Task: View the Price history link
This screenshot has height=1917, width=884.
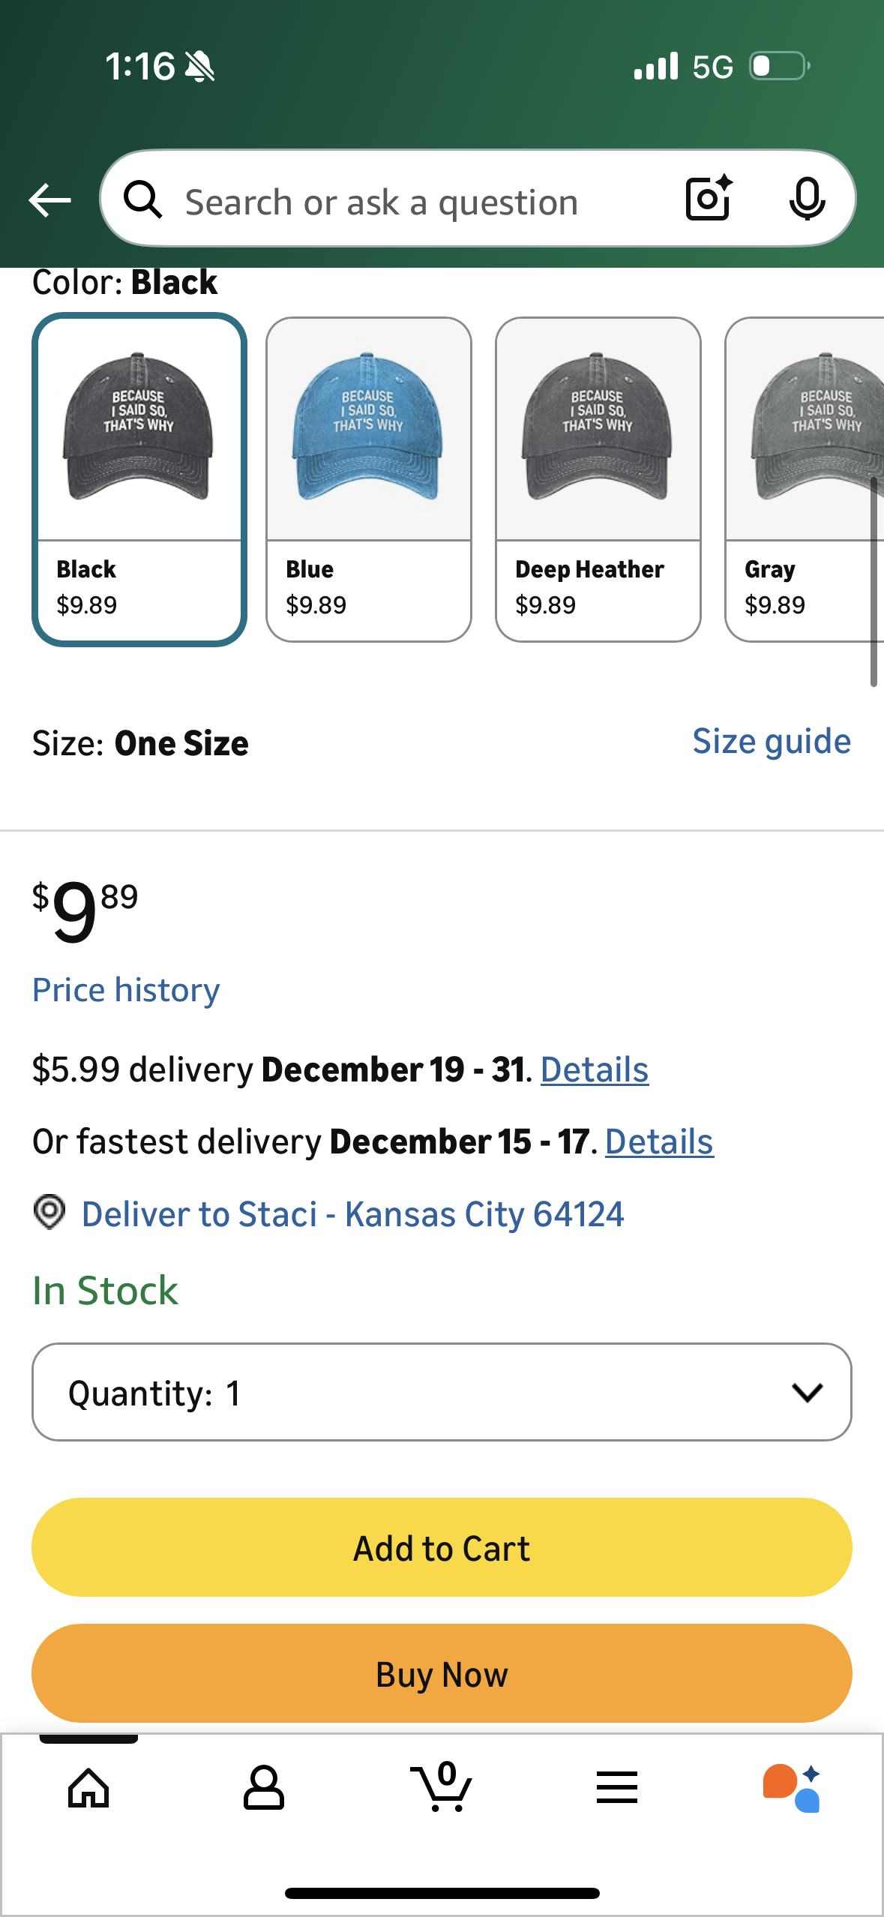Action: [126, 990]
